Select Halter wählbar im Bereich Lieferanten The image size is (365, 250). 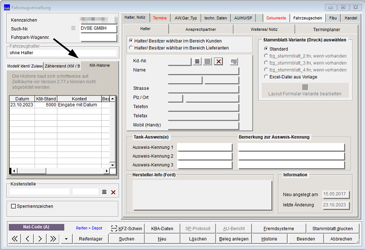[x=131, y=48]
